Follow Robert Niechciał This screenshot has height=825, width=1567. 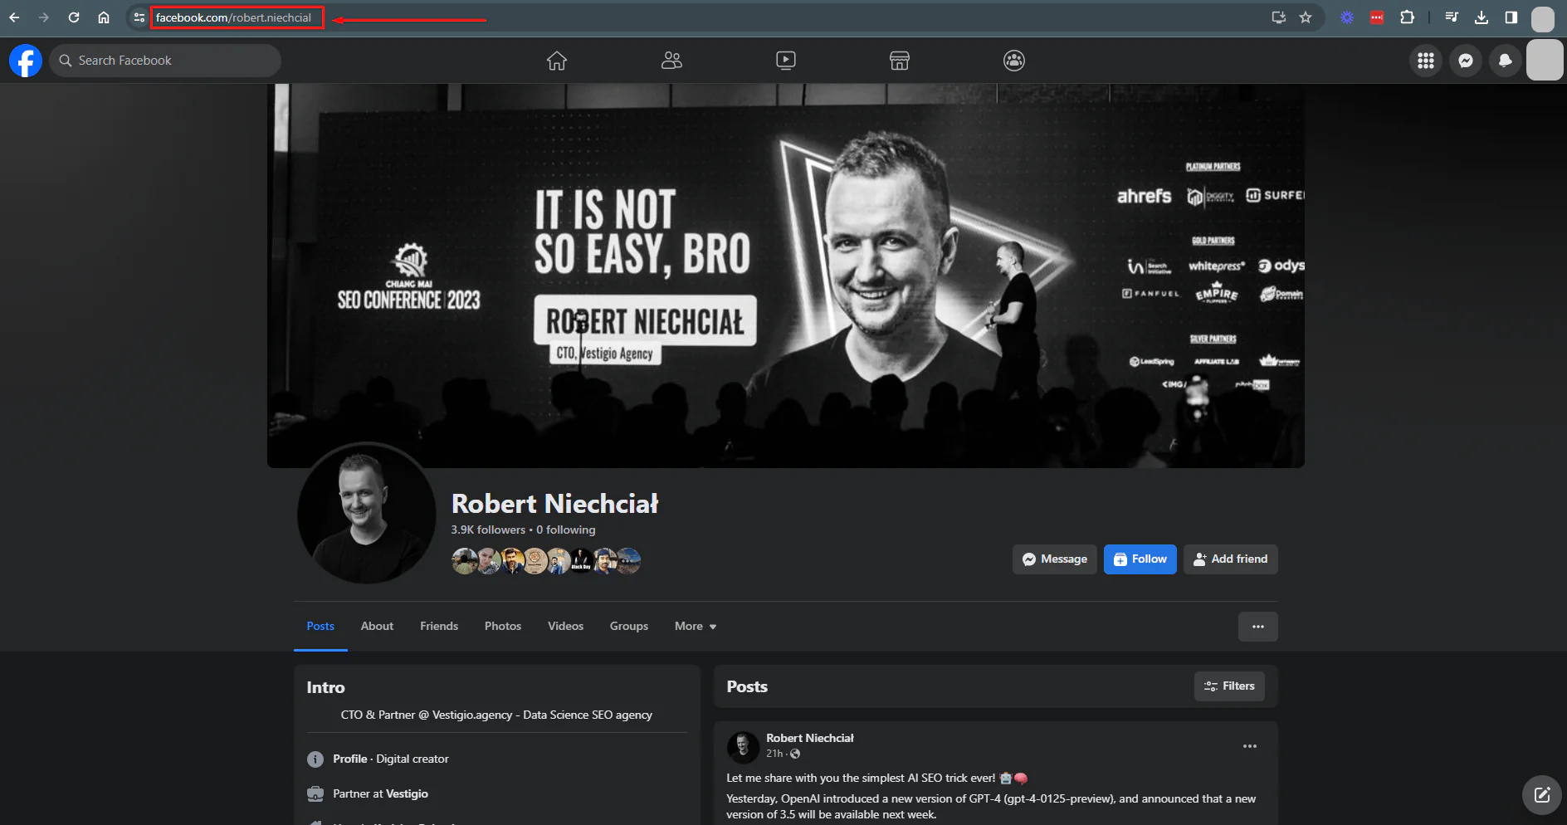tap(1140, 559)
